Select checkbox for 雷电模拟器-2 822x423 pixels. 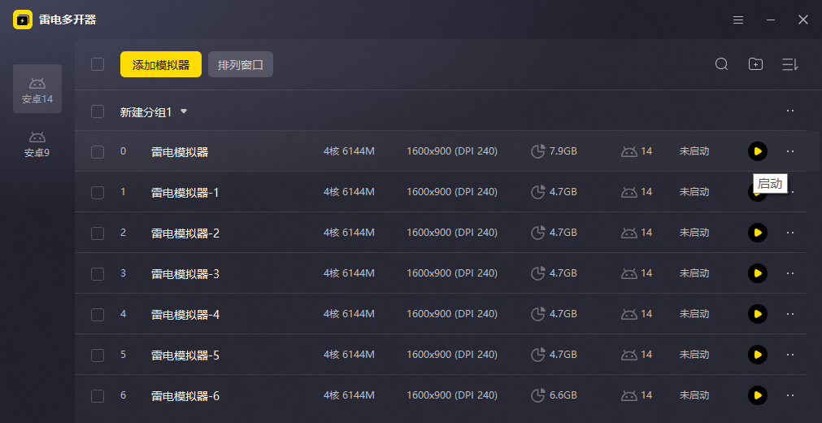pos(98,233)
